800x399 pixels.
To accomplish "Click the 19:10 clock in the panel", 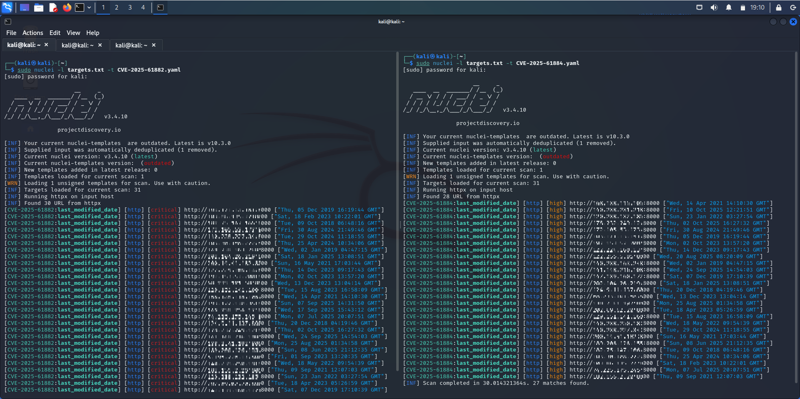I will pyautogui.click(x=757, y=7).
